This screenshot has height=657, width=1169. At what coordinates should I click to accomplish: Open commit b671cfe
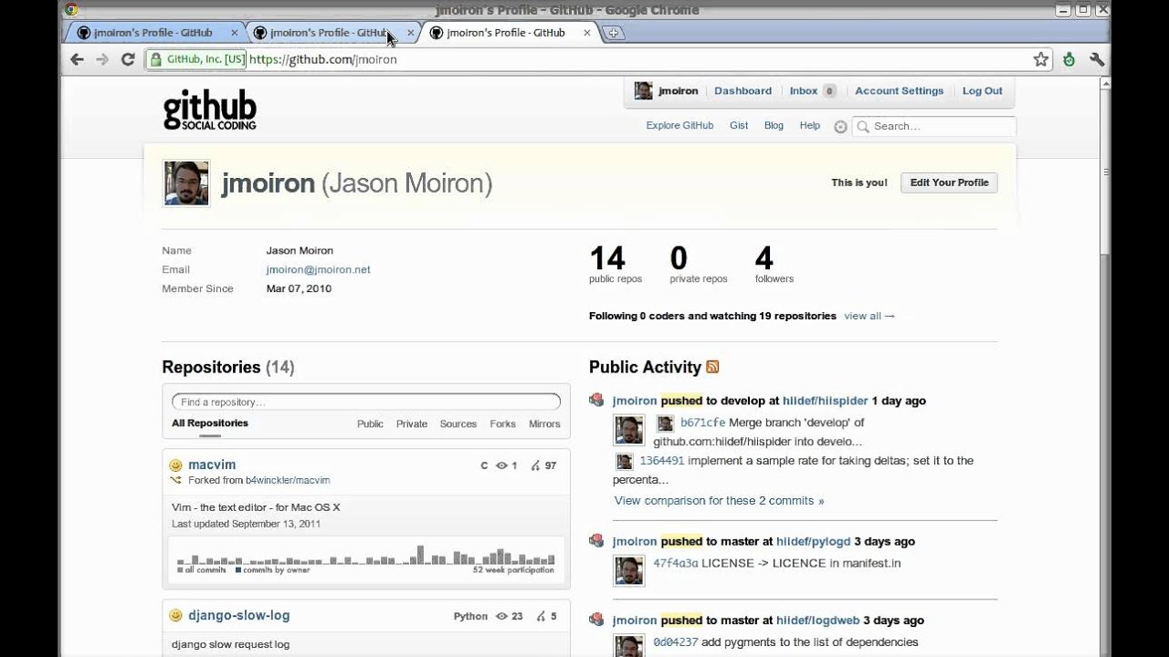pos(702,422)
